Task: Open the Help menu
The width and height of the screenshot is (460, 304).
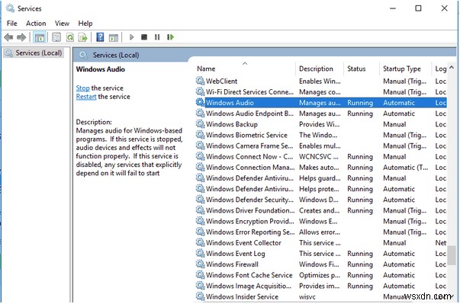Action: [85, 23]
